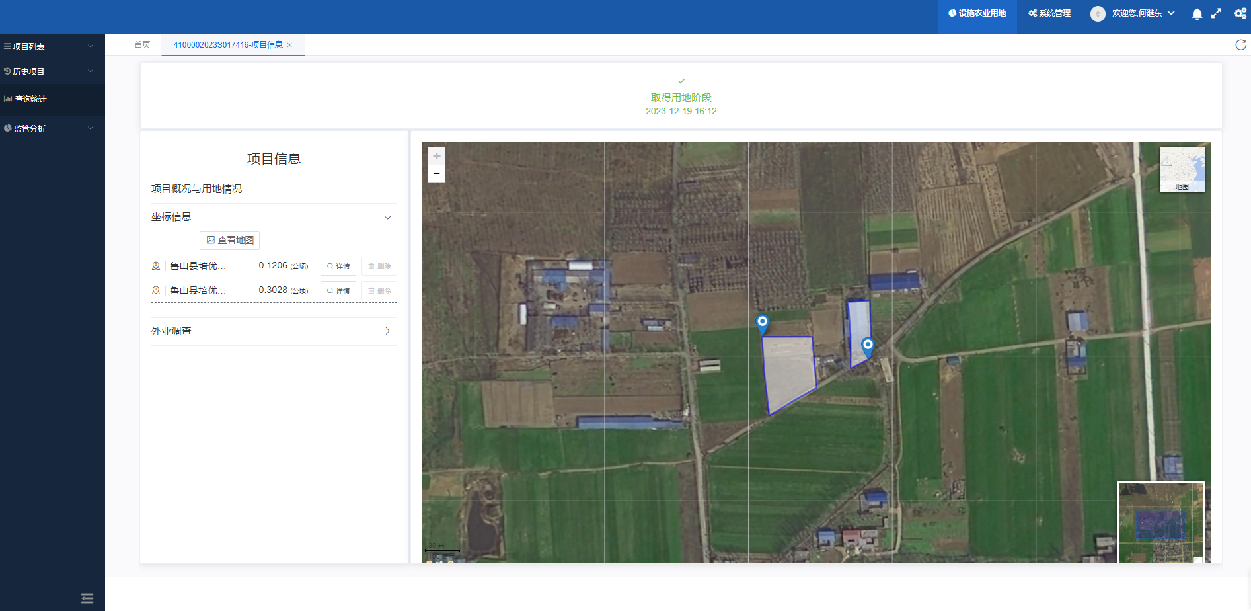Screen dimensions: 1251x611
Task: Open 详情 for the 0.1206 hectare parcel
Action: tap(338, 266)
